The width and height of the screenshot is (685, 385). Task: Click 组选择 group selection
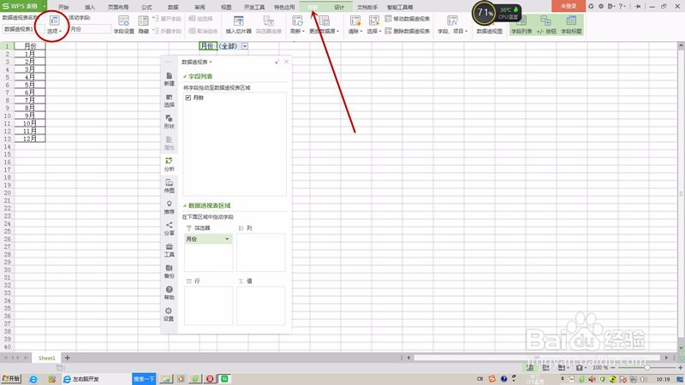[201, 19]
